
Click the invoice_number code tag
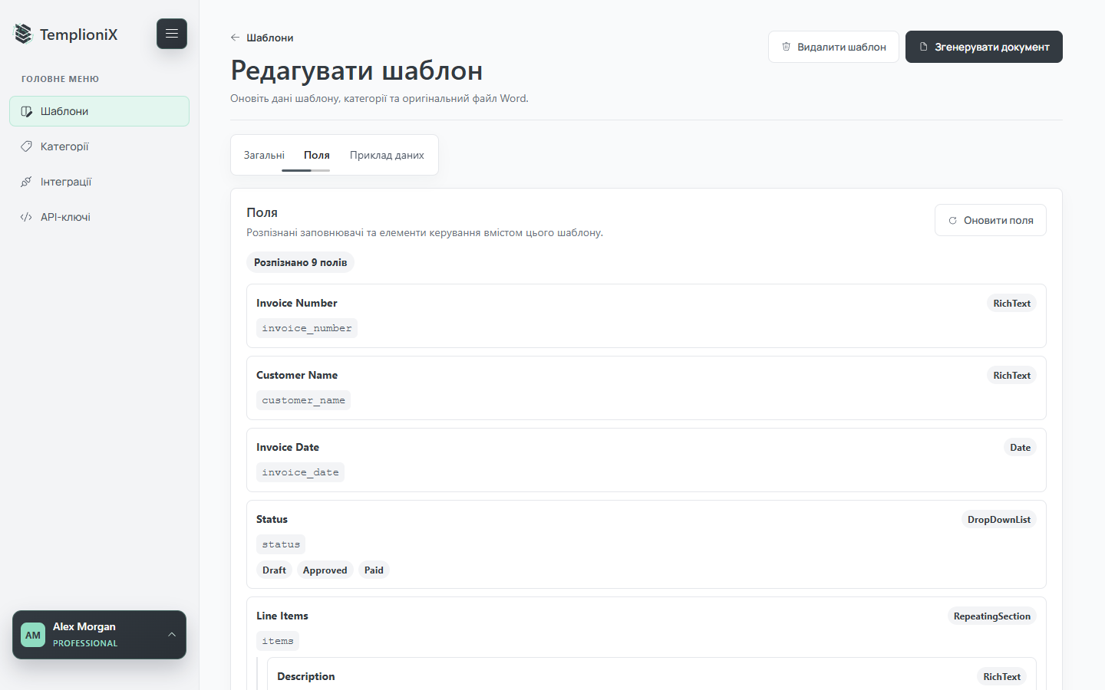307,328
